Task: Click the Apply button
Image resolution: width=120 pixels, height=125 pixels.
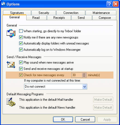Action: 107,120
